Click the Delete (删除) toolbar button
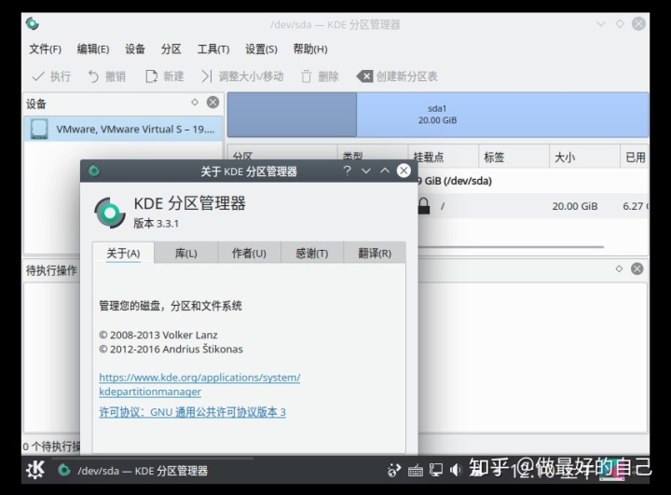The image size is (671, 495). tap(320, 76)
